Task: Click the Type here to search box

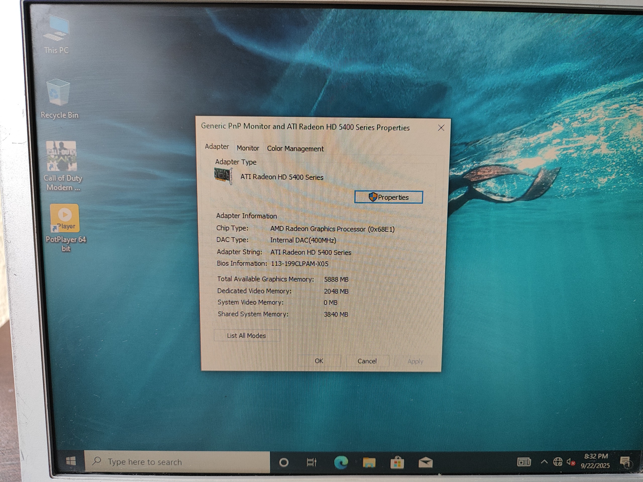Action: click(177, 461)
